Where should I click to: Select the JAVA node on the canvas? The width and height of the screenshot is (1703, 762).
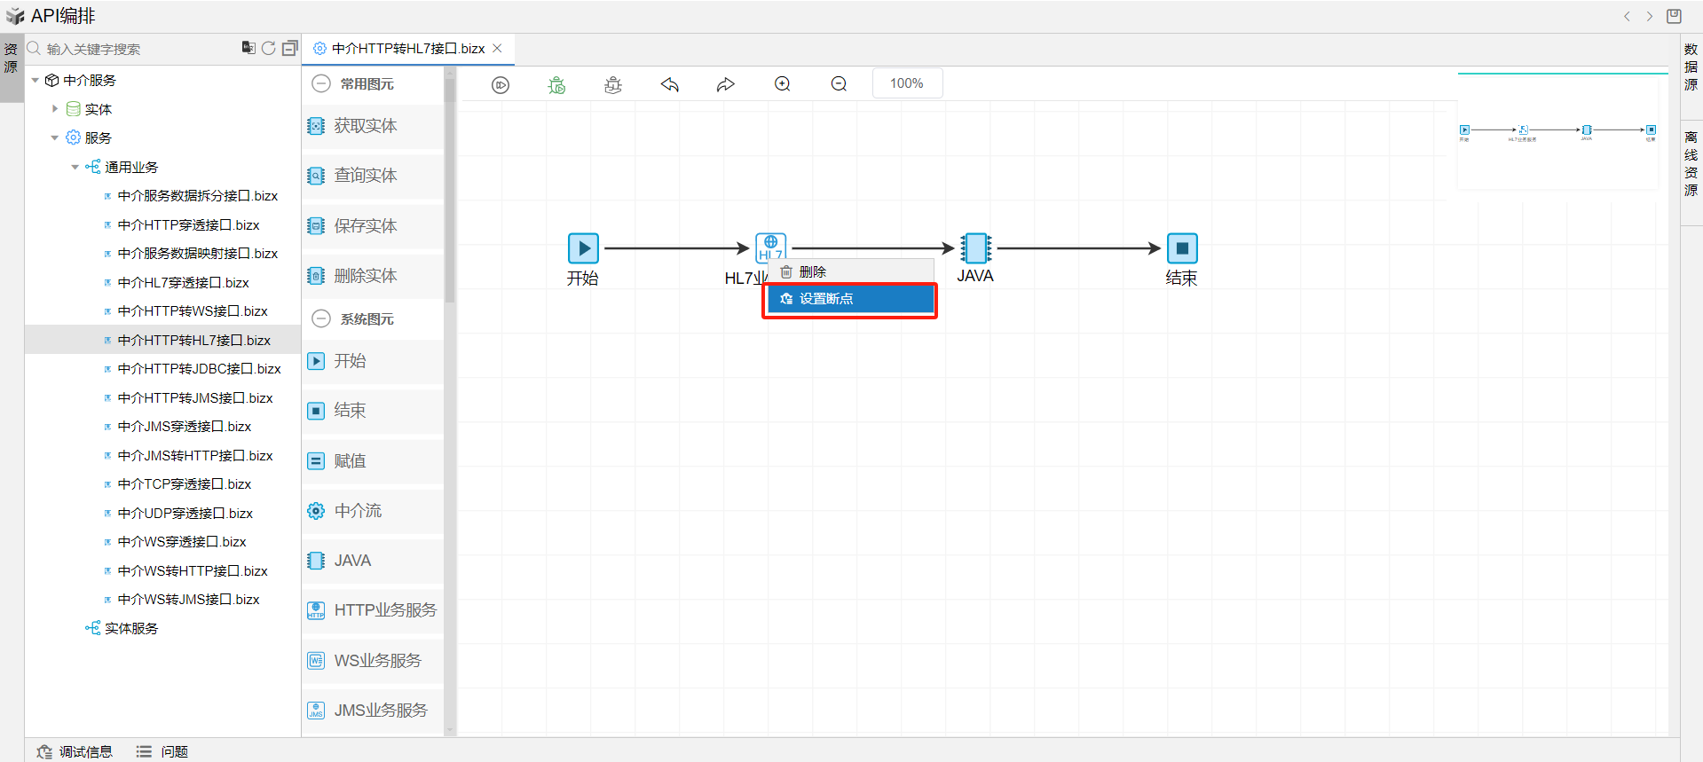[975, 248]
